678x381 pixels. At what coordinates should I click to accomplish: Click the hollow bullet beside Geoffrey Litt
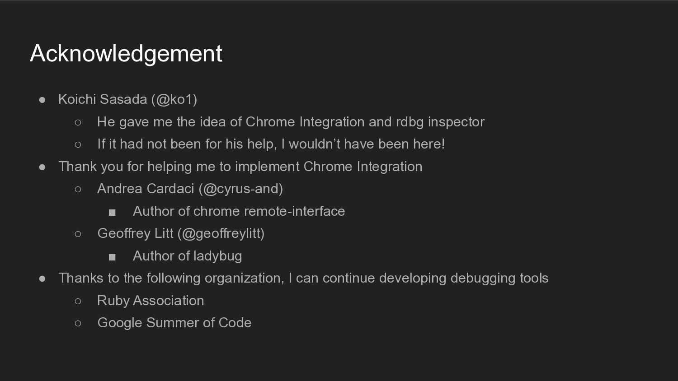coord(78,234)
